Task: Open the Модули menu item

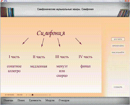Action: 50,100
